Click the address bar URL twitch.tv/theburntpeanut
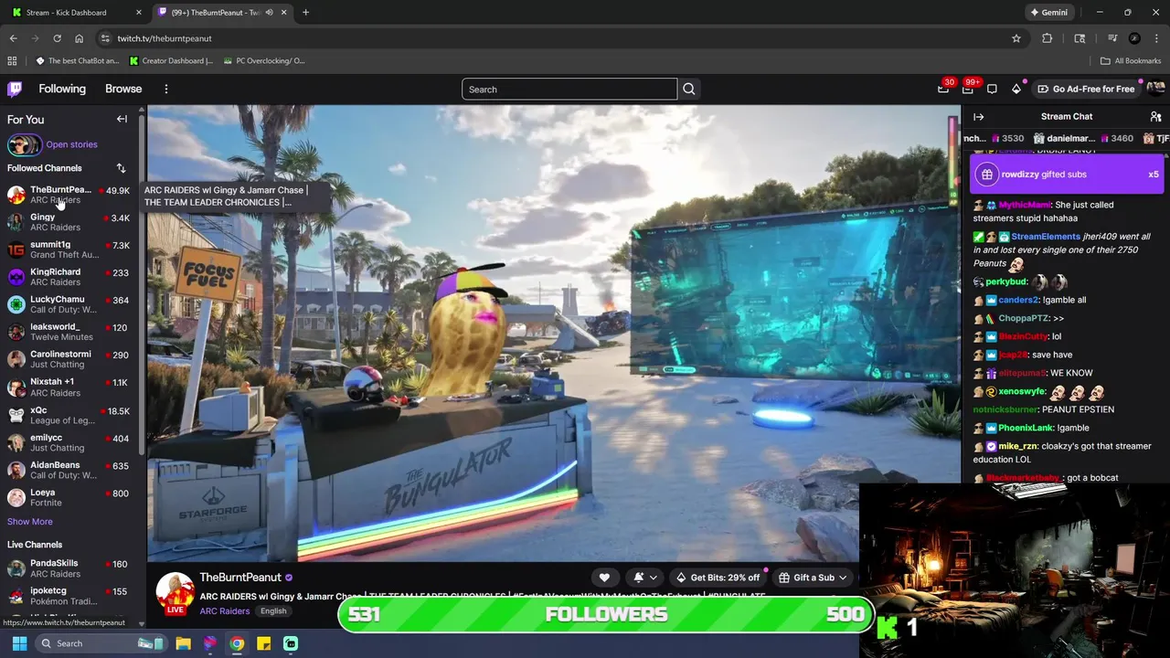Screen dimensions: 1170x658 (x=165, y=38)
